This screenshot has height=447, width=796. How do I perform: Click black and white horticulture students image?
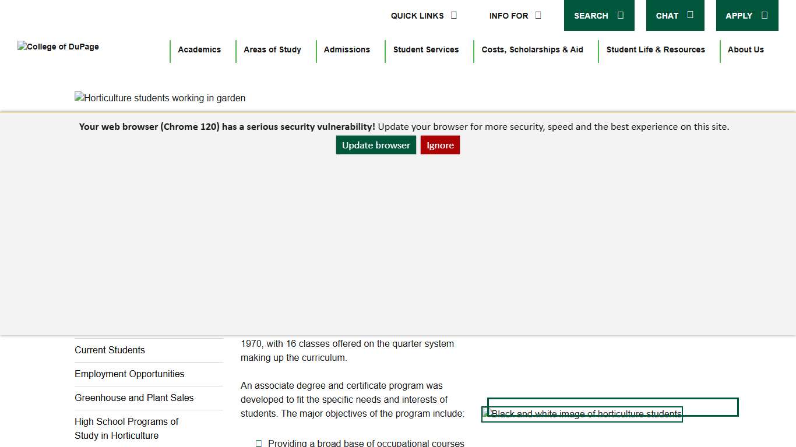582,414
